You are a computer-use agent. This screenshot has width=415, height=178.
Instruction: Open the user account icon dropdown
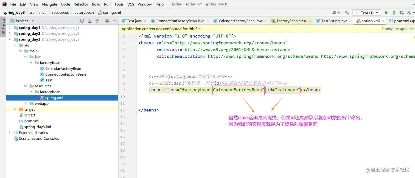pos(336,13)
